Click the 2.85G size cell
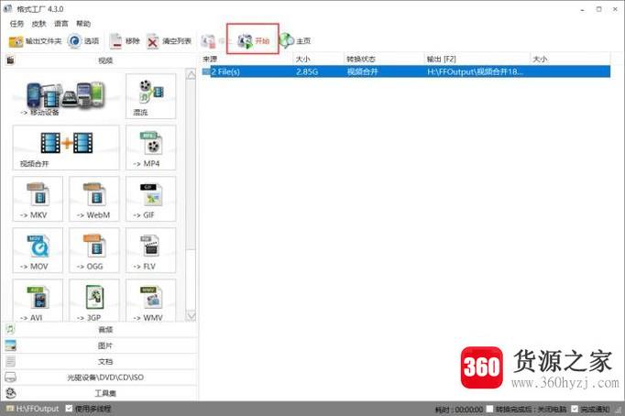625x416 pixels. [x=307, y=71]
